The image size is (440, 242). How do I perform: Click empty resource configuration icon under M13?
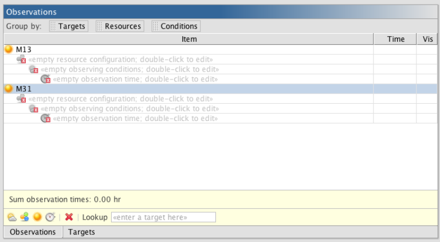(21, 59)
